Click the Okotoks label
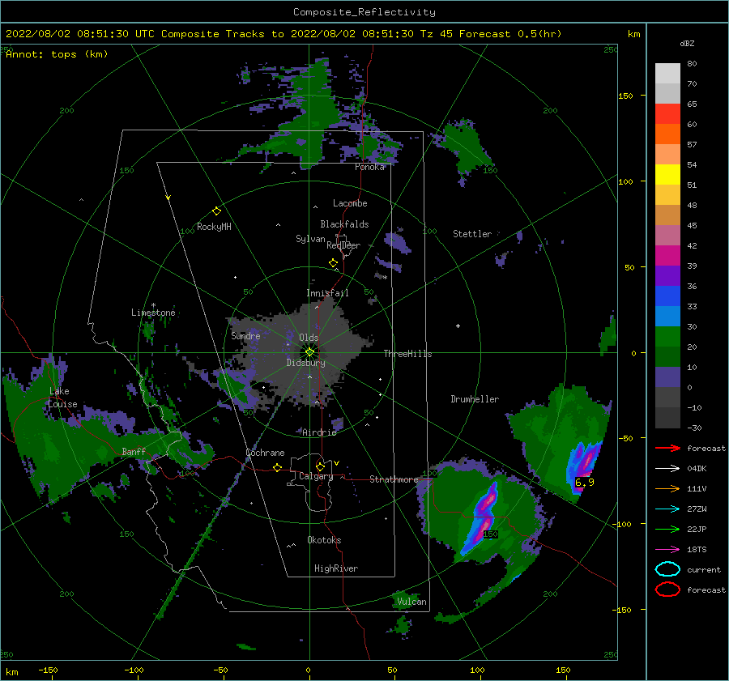Screen dimensions: 729x681 pyautogui.click(x=324, y=540)
